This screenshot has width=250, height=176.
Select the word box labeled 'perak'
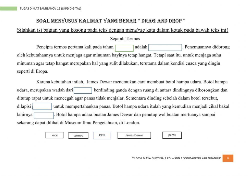pyautogui.click(x=172, y=135)
